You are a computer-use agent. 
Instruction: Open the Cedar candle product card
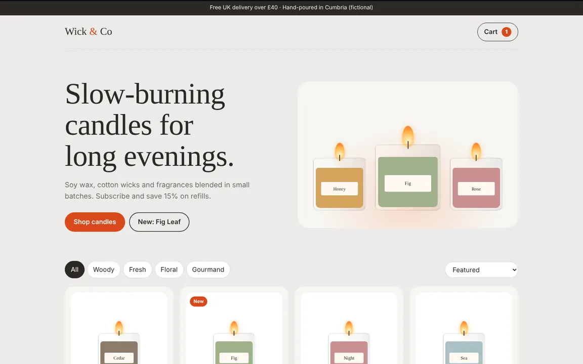[119, 326]
